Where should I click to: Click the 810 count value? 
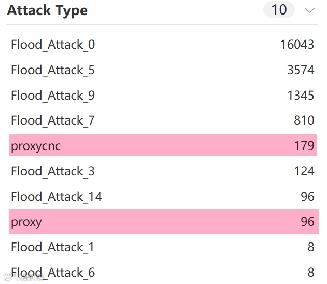point(304,120)
